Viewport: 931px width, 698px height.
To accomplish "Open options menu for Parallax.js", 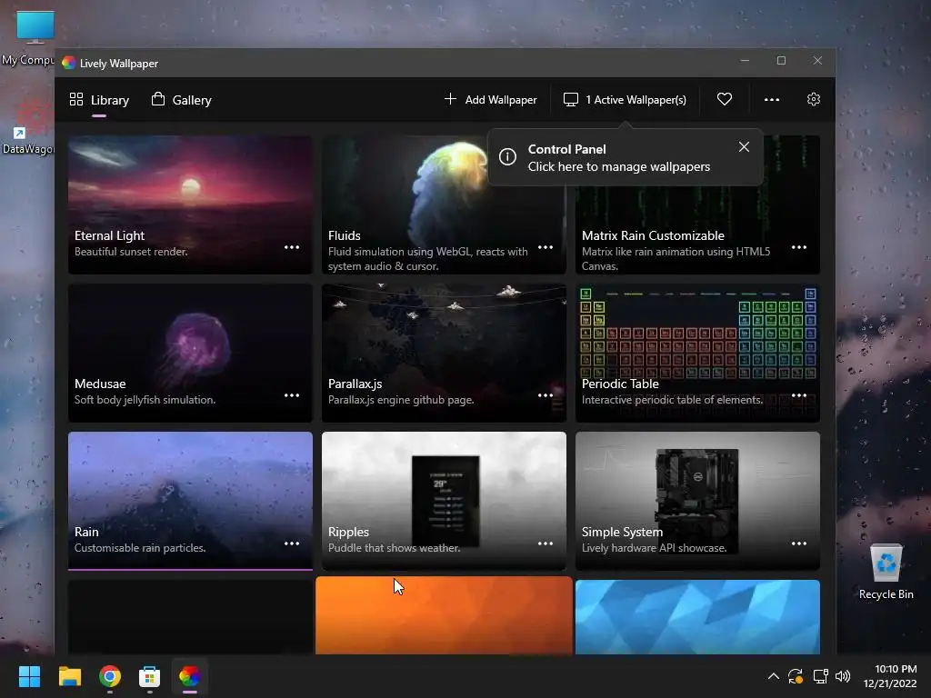I will click(546, 395).
